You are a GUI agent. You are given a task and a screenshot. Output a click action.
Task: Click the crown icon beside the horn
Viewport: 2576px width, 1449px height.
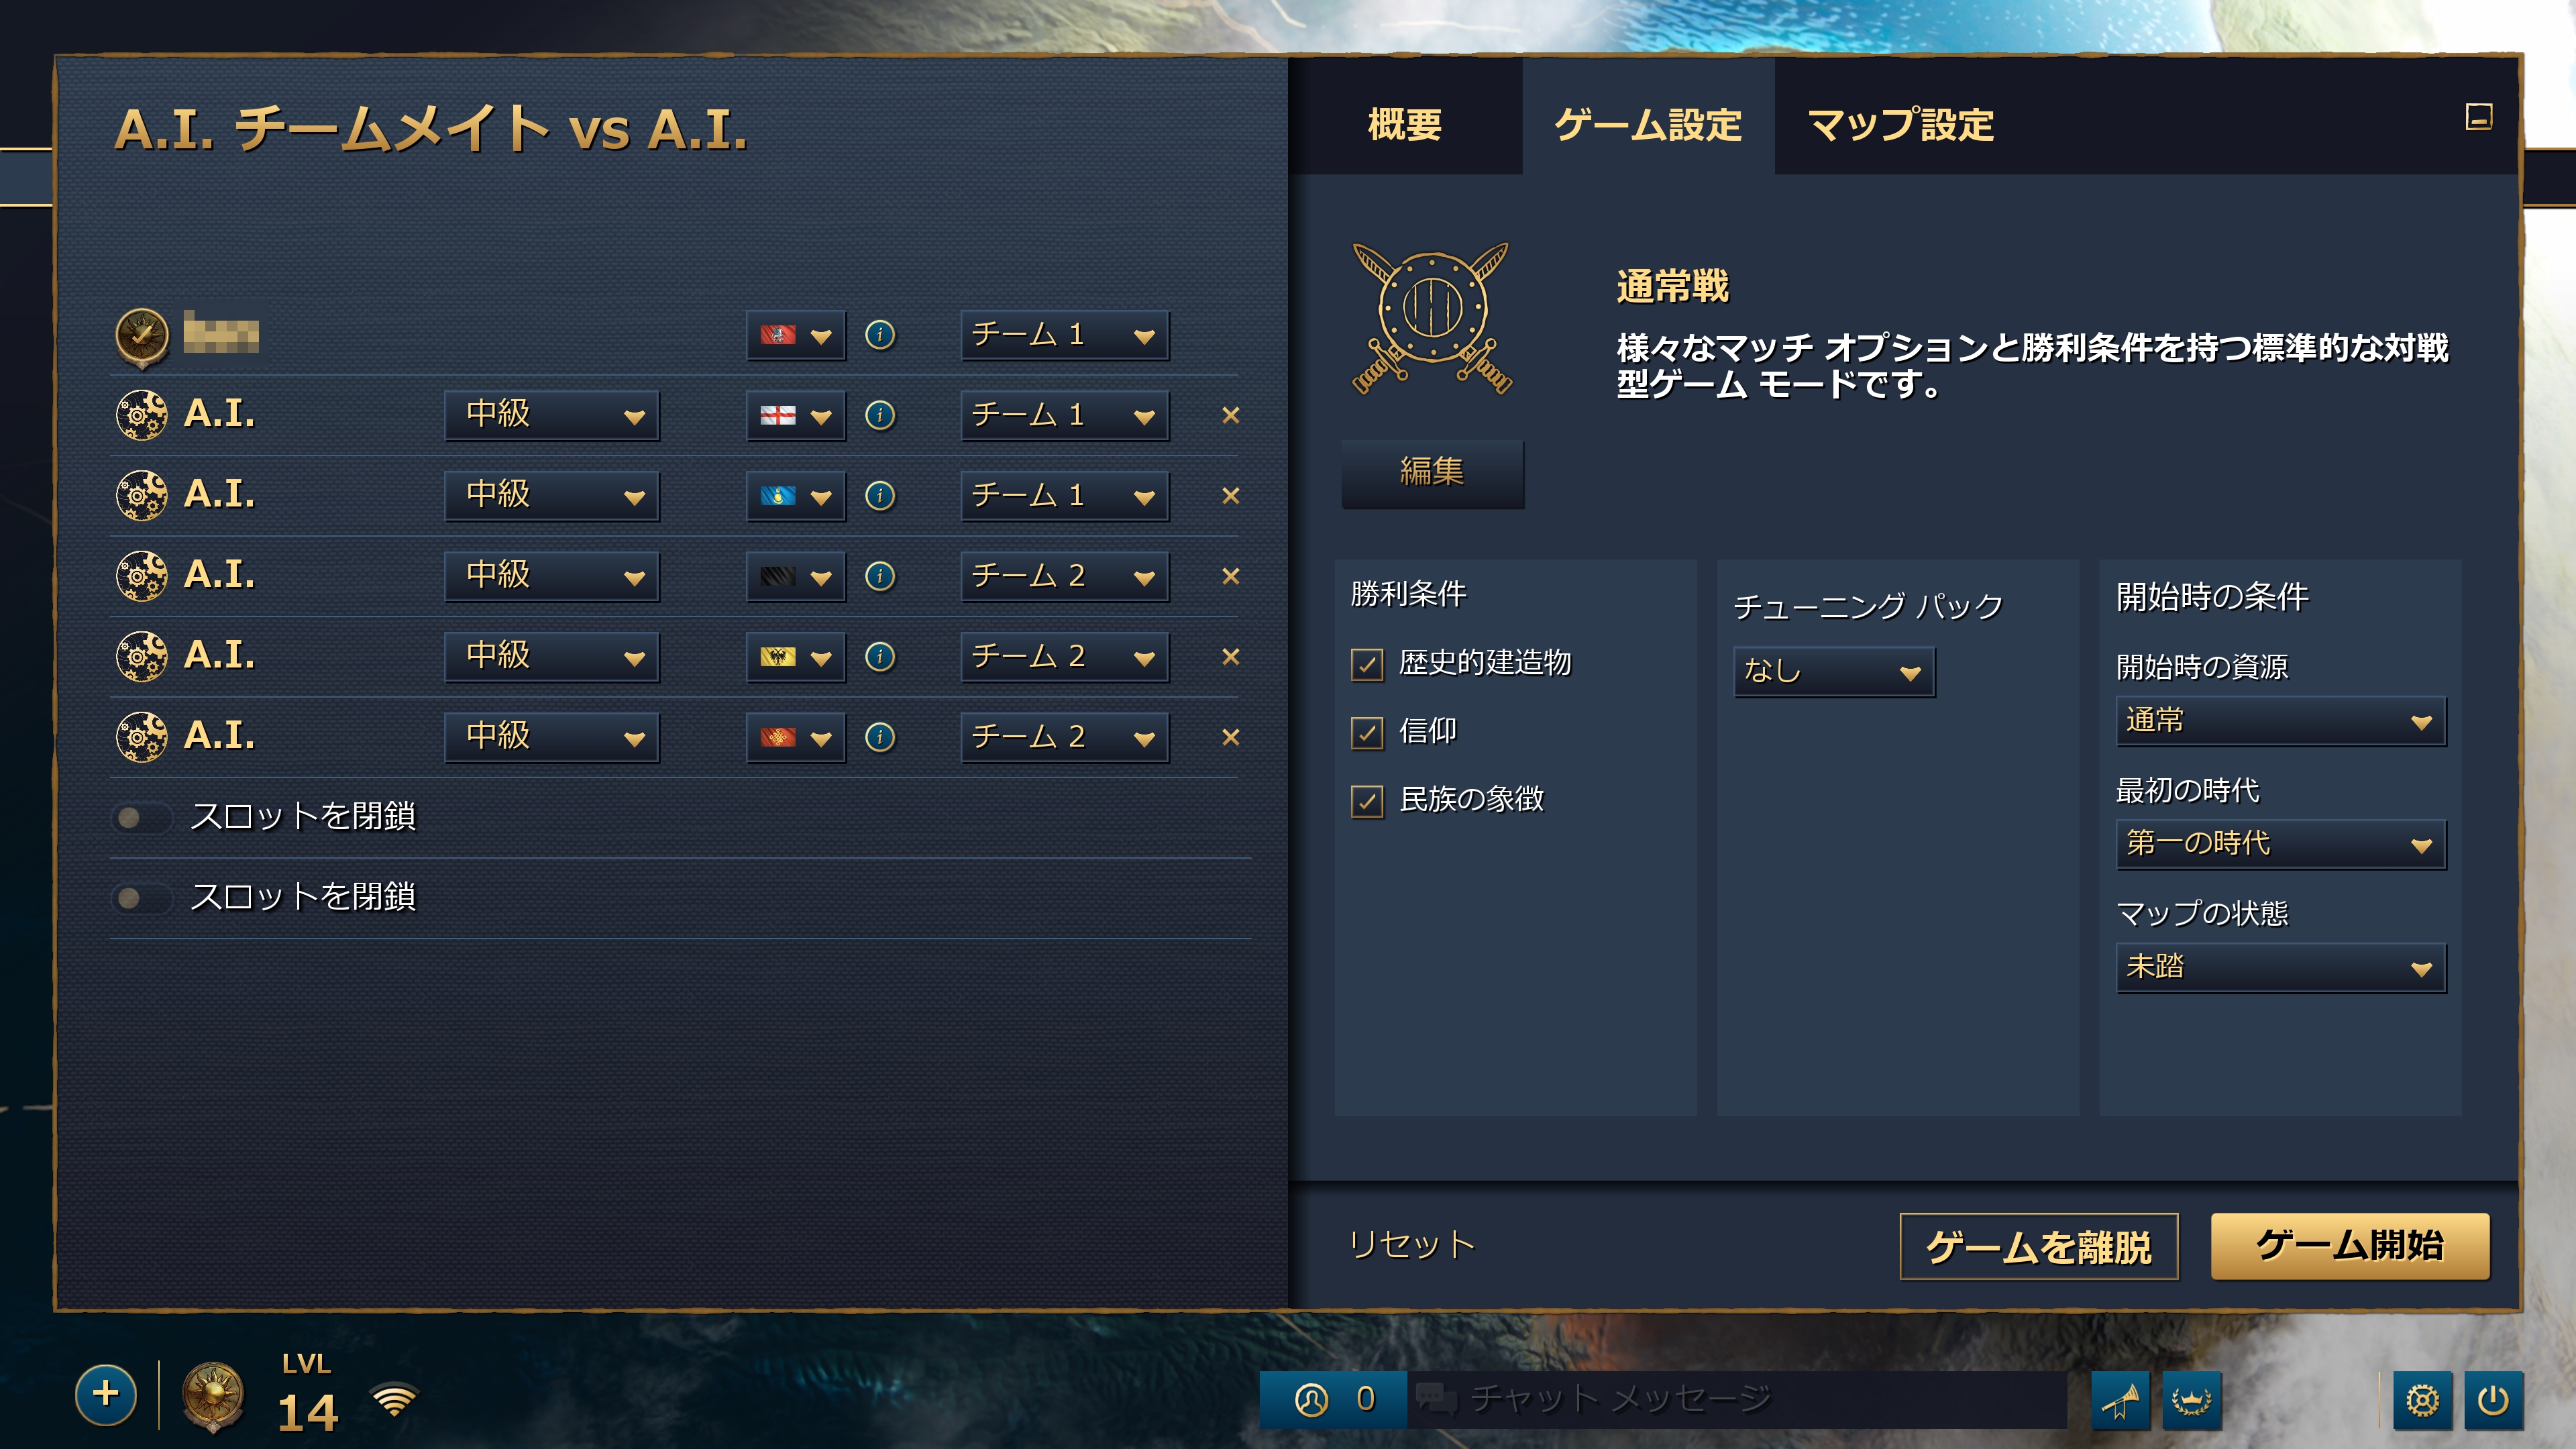[x=2191, y=1399]
